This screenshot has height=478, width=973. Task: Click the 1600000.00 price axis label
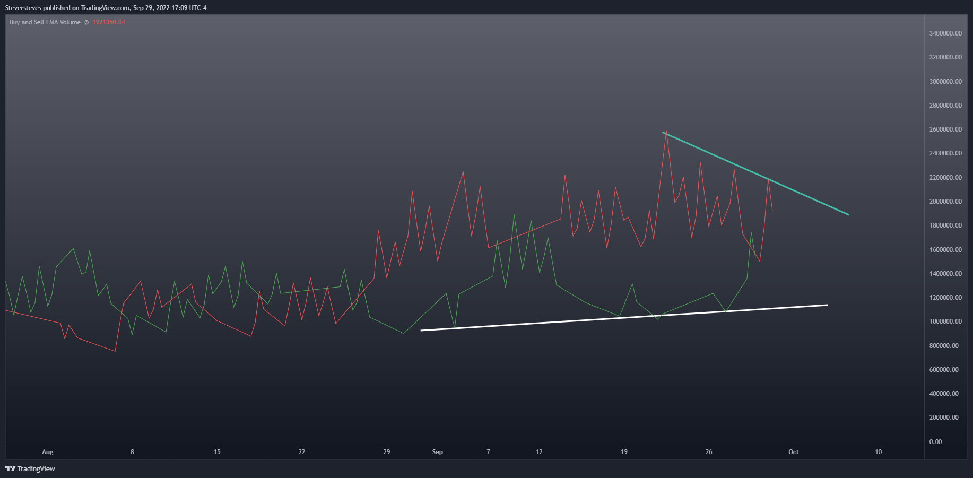(x=945, y=250)
